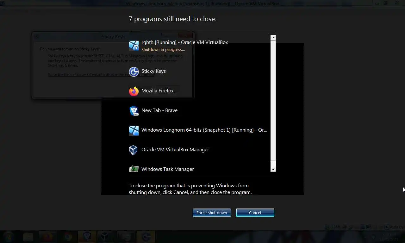This screenshot has width=405, height=243.
Task: Click the Windows Task Manager icon
Action: tap(134, 169)
